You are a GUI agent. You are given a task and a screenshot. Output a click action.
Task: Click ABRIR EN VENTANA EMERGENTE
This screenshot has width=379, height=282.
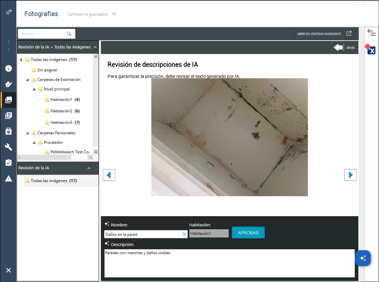click(x=319, y=34)
